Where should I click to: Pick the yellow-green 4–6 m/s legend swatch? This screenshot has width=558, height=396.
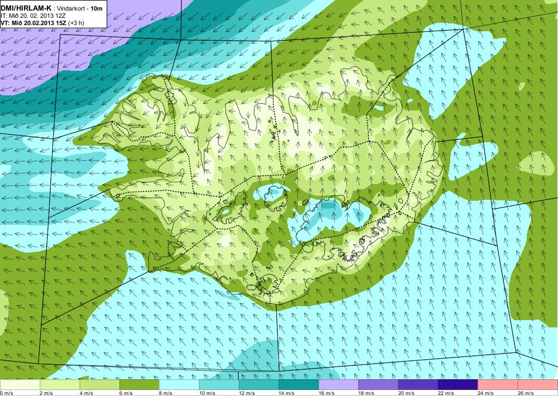pyautogui.click(x=100, y=385)
